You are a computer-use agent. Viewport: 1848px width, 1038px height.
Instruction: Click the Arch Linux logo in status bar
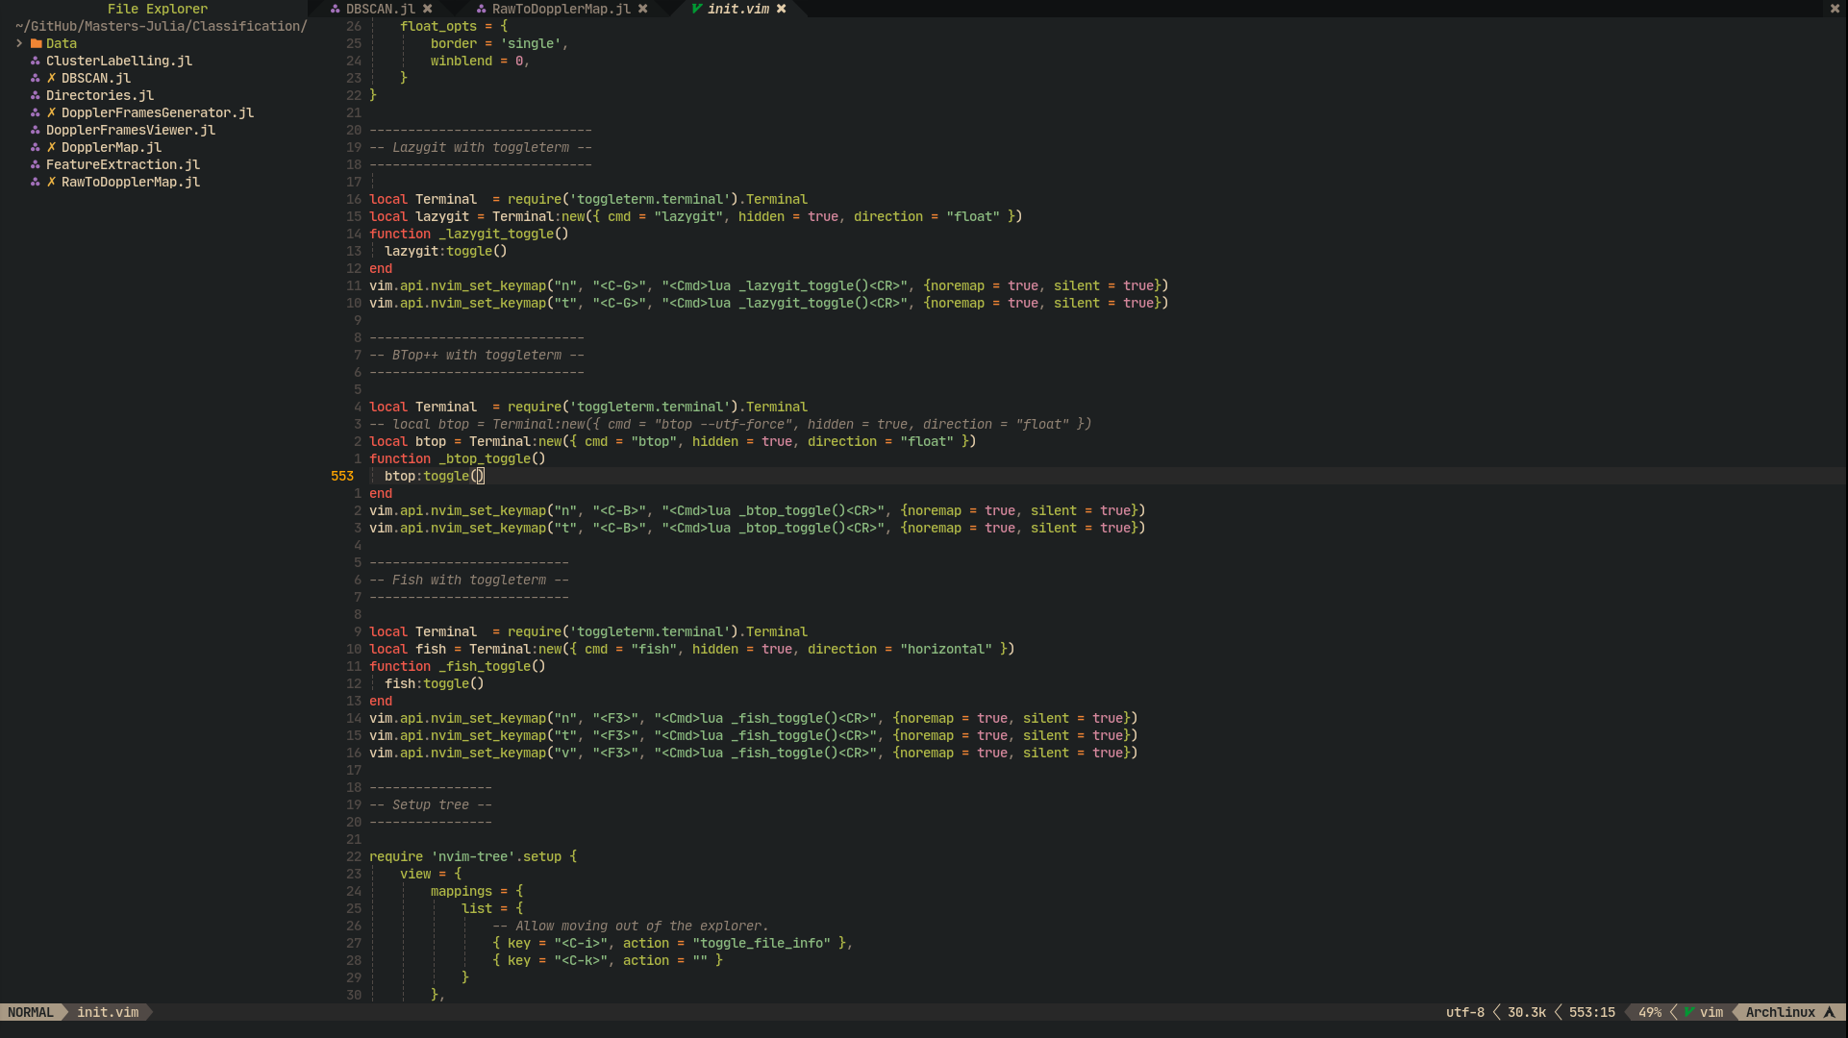tap(1829, 1012)
